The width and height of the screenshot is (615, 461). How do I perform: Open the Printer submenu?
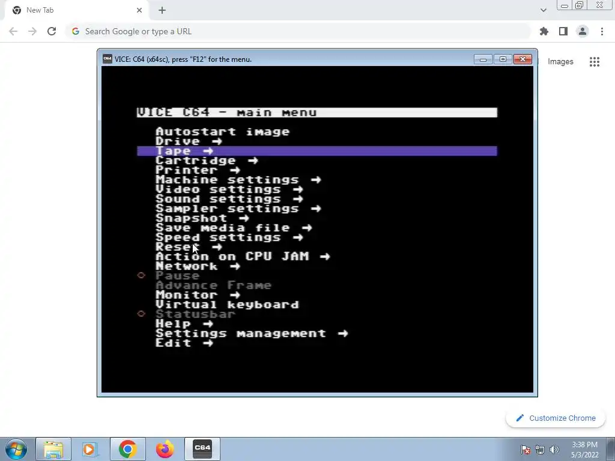[x=198, y=170]
